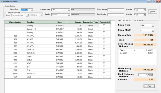The height and width of the screenshot is (93, 161).
Task: Select the ADVO supplier cell
Action: 39,63
